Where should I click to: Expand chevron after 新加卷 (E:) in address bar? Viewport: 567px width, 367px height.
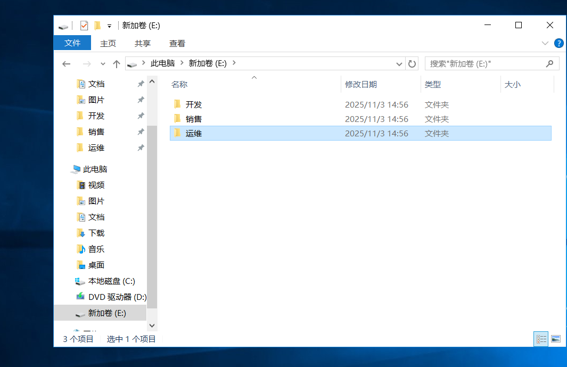click(234, 63)
